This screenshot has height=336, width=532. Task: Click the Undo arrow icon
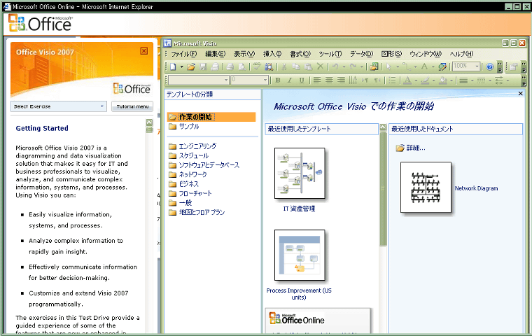coord(335,66)
